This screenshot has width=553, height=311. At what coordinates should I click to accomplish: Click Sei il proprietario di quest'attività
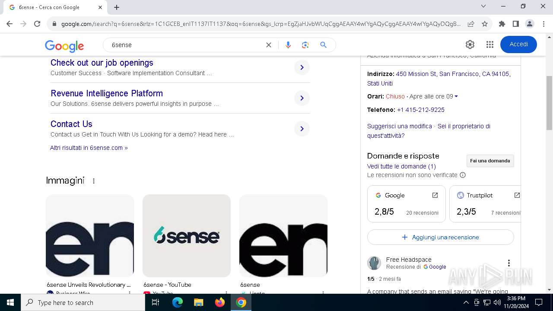[429, 131]
